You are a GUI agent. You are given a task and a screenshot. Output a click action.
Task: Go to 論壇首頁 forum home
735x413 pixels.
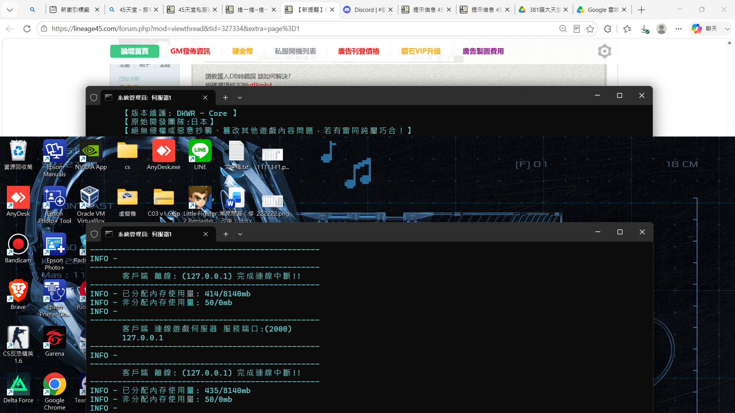tap(135, 51)
